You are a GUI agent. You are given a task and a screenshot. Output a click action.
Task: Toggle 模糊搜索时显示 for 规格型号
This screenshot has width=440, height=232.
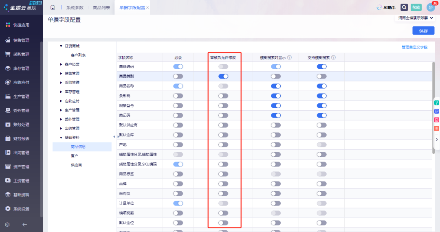pos(276,106)
